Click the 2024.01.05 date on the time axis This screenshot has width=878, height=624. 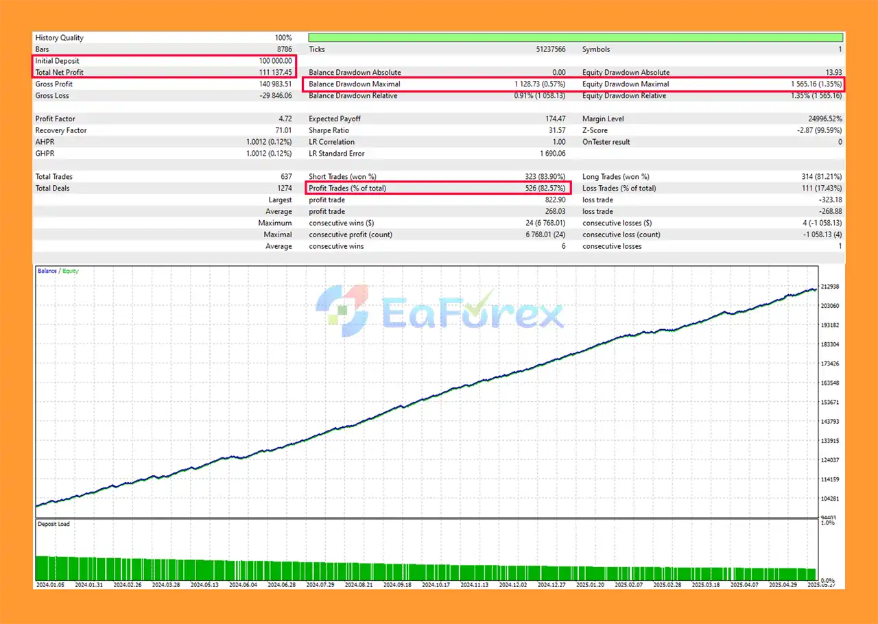[49, 585]
